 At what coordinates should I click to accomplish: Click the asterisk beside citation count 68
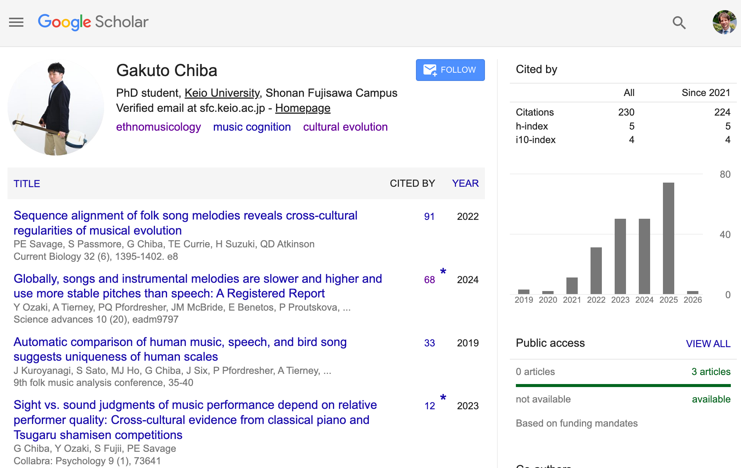(443, 271)
